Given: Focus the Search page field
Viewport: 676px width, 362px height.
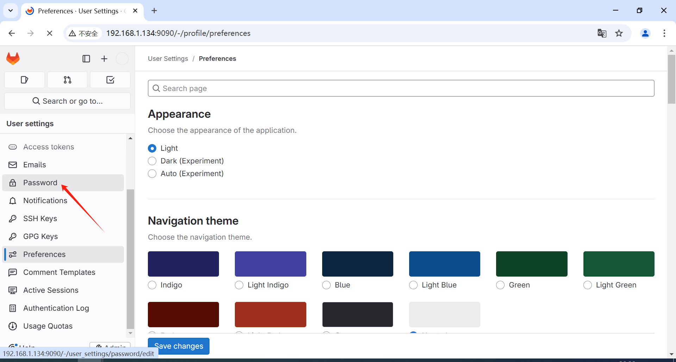Looking at the screenshot, I should point(401,88).
